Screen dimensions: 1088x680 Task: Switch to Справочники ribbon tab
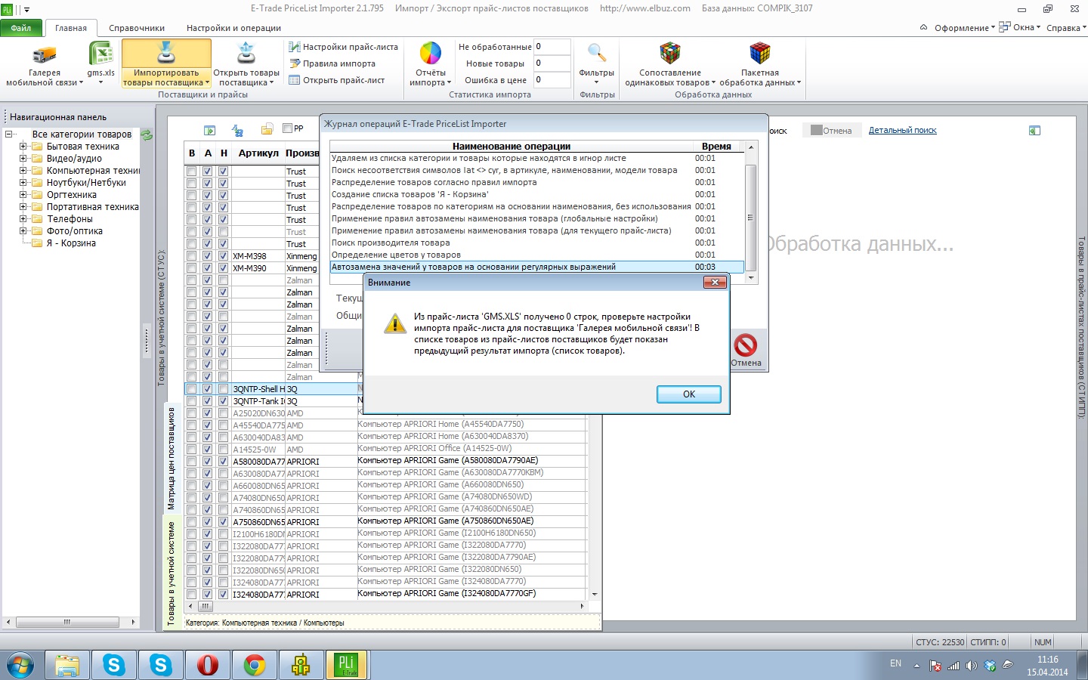pos(137,28)
